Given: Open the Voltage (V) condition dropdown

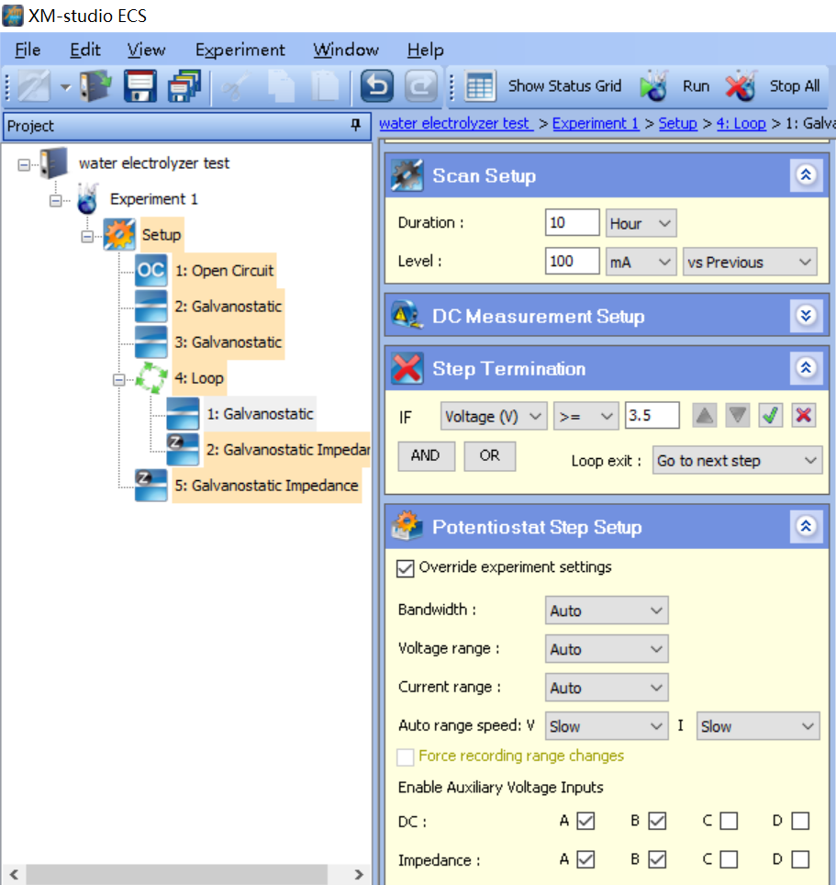Looking at the screenshot, I should (x=494, y=417).
